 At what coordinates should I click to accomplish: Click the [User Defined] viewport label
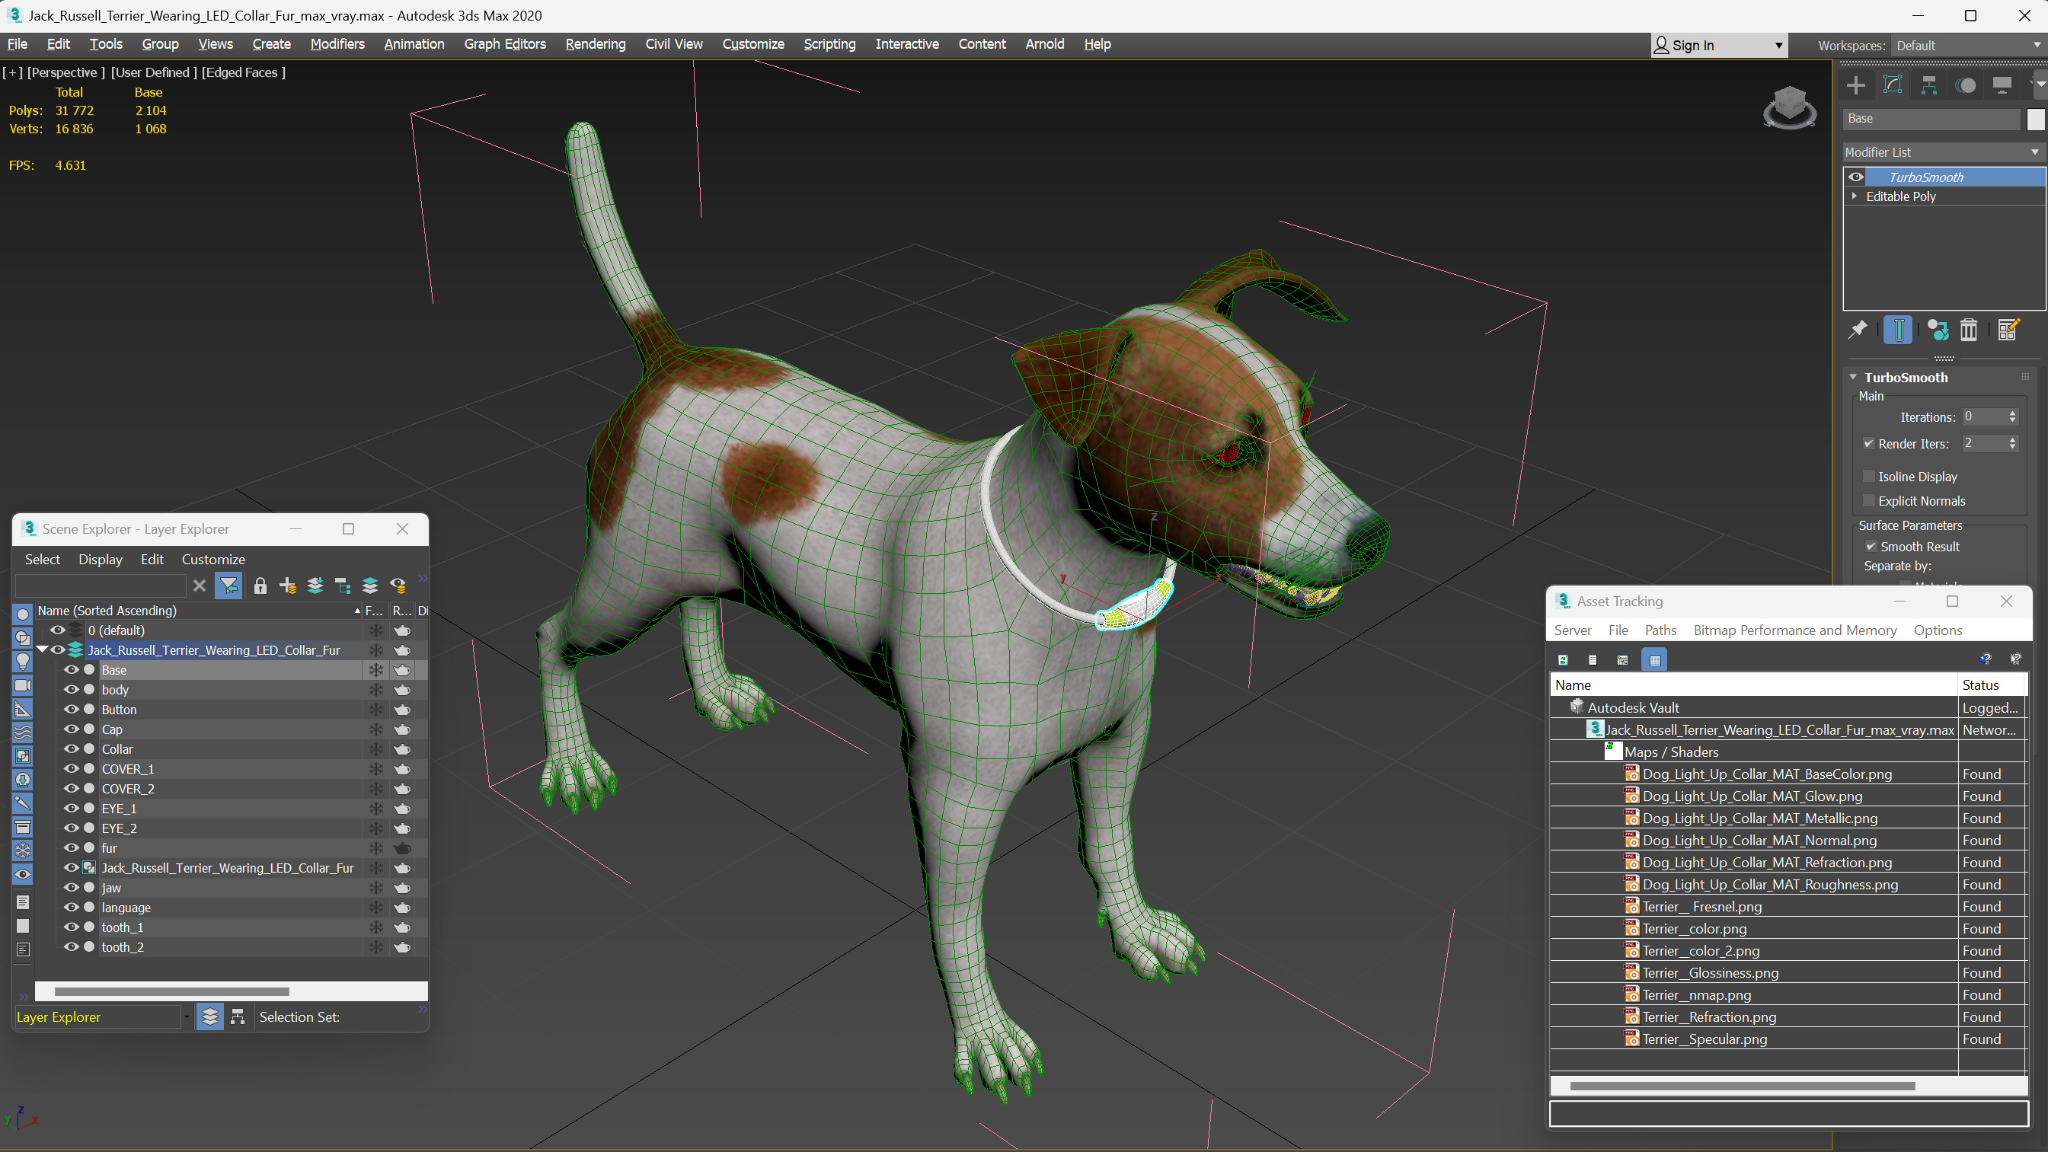[x=153, y=72]
